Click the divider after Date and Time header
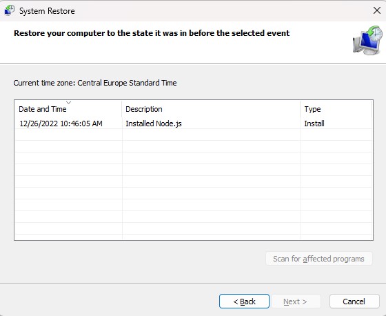The height and width of the screenshot is (316, 386). [122, 109]
